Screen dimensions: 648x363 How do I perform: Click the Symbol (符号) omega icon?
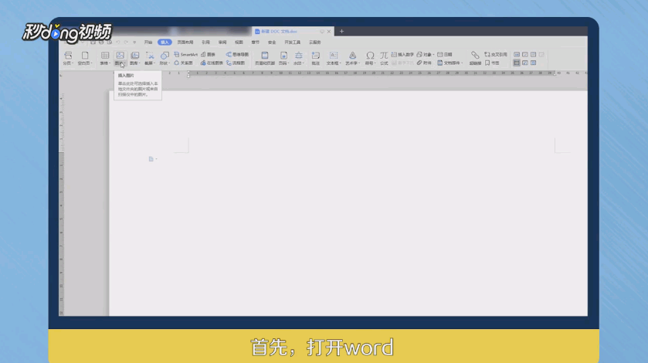point(370,56)
